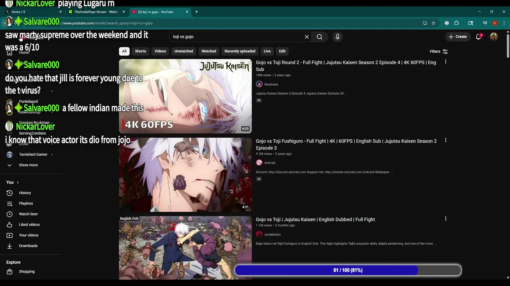Open the Create dropdown button
This screenshot has width=510, height=286.
coord(457,37)
